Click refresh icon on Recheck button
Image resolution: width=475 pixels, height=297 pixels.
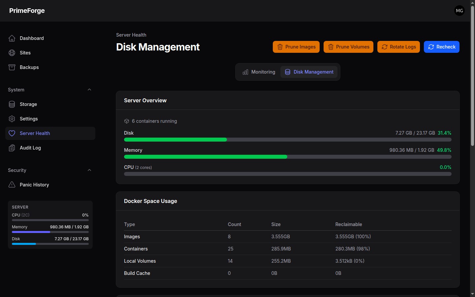pos(431,47)
